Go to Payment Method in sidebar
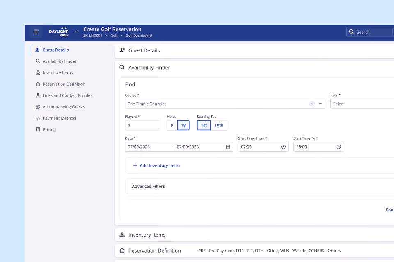This screenshot has height=262, width=394. [x=59, y=118]
